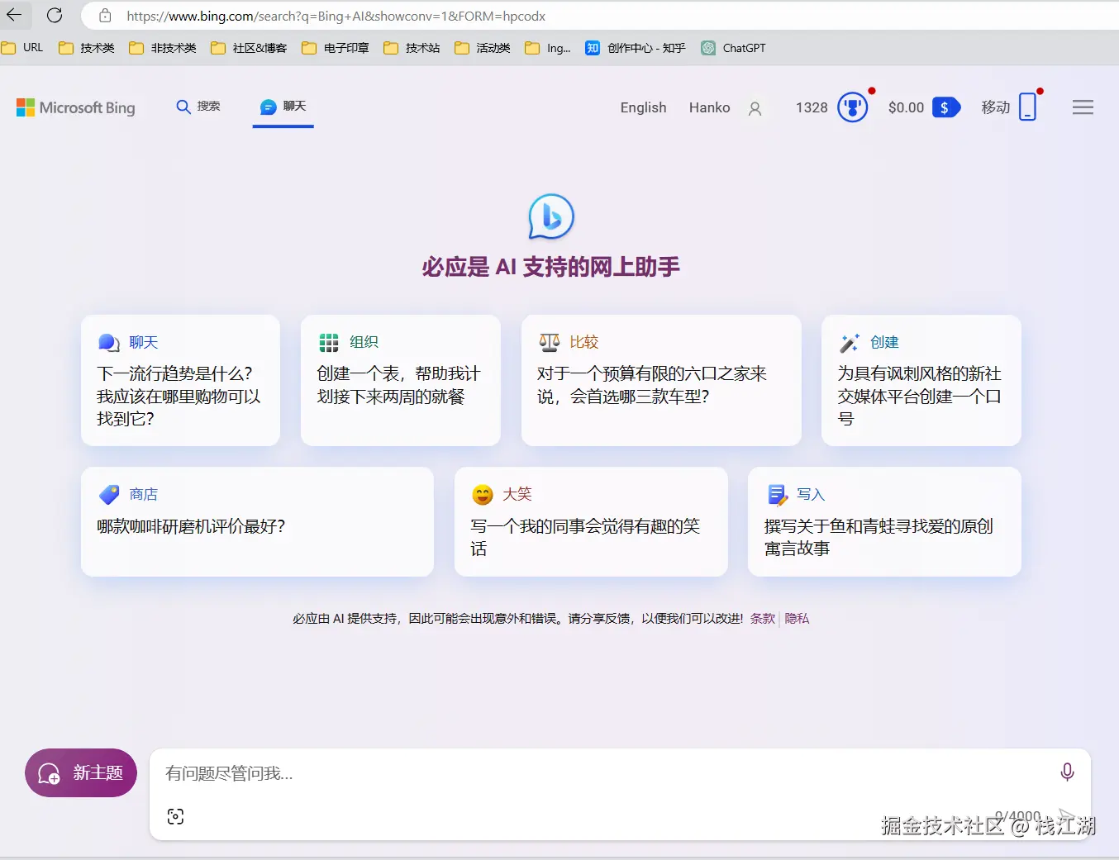Screen dimensions: 1119x860
Task: Switch language to English
Action: 643,107
